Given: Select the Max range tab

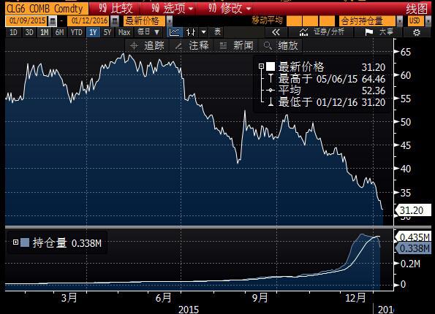Looking at the screenshot, I should pyautogui.click(x=124, y=32).
